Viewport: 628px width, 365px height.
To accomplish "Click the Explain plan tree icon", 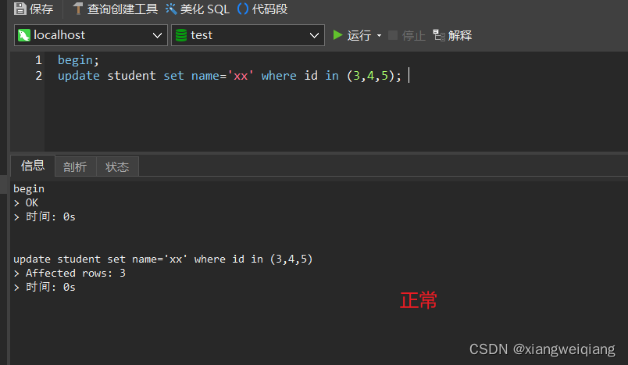I will [439, 35].
